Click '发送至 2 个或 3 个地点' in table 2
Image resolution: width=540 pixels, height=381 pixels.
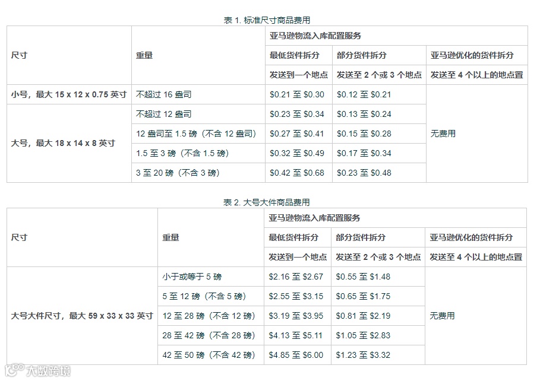click(x=378, y=257)
